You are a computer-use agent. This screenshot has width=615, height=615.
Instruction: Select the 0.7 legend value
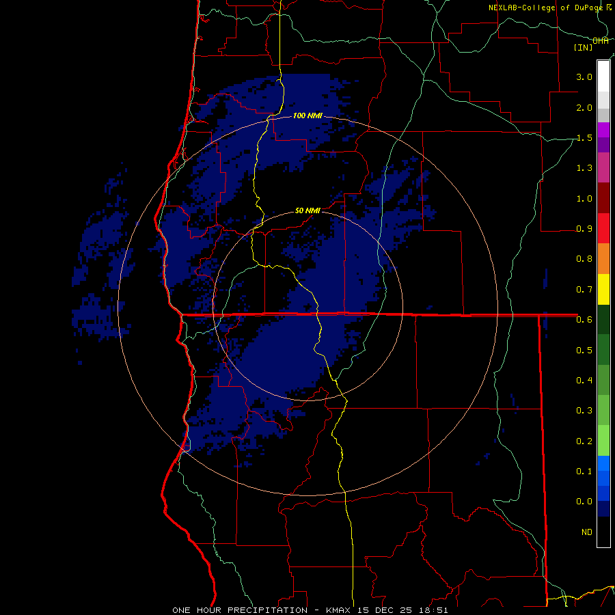click(x=584, y=290)
